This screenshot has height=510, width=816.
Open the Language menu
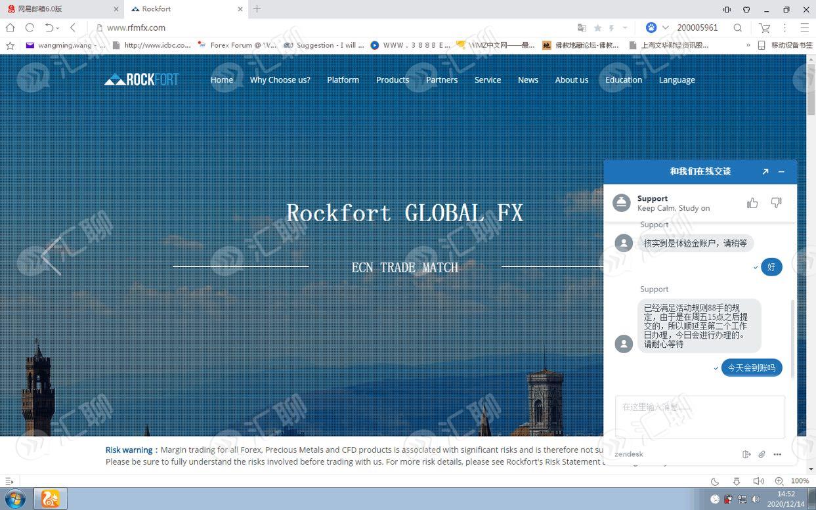tap(677, 80)
